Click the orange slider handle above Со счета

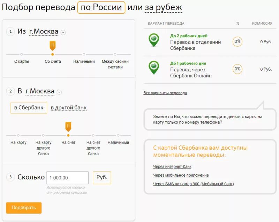[53, 46]
